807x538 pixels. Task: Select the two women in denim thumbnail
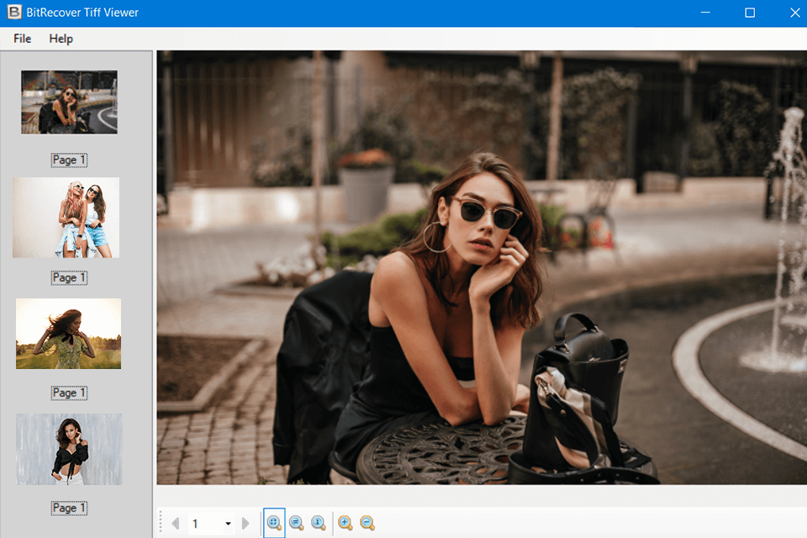click(66, 218)
